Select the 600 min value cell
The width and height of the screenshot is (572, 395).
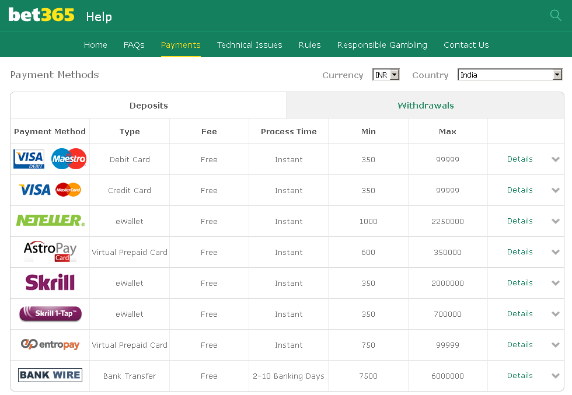tap(368, 253)
